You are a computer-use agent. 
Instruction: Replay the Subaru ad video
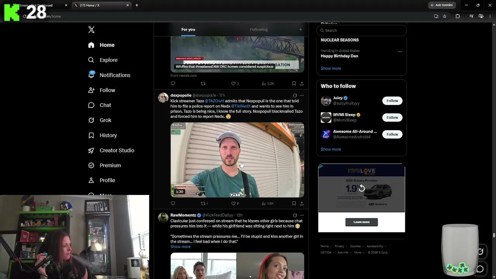362,188
